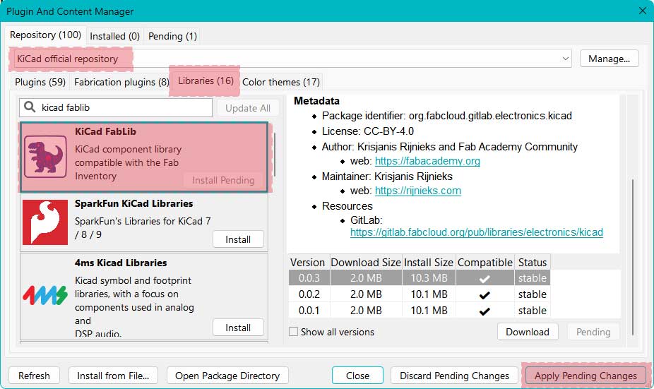Select the Plugins (59) tab

tap(40, 82)
